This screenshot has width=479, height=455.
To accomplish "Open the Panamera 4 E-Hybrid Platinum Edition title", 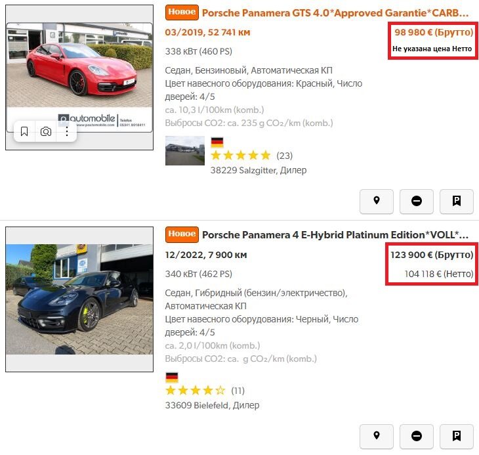I will [x=335, y=234].
